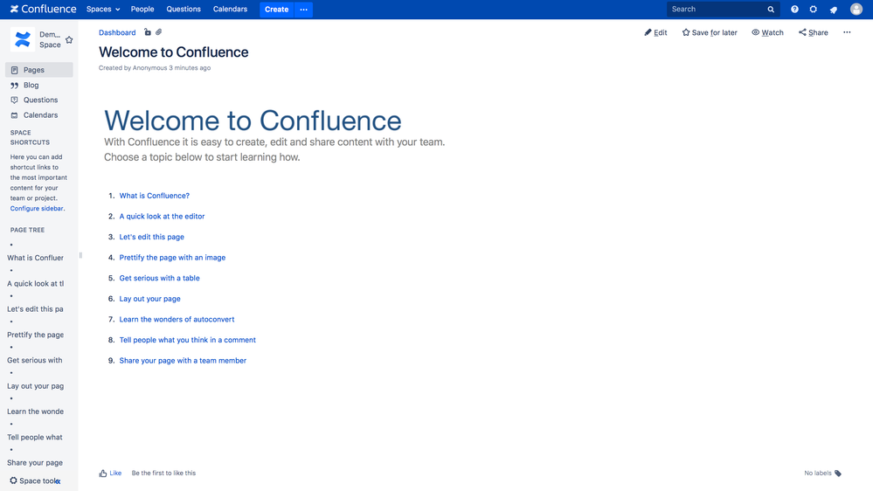This screenshot has height=491, width=873.
Task: Select 'Let's edit this pa' in page tree
Action: click(35, 309)
